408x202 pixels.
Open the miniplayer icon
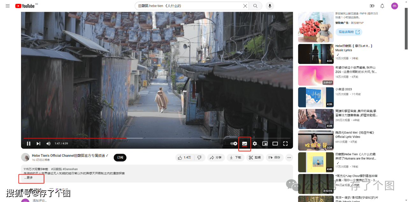(265, 144)
